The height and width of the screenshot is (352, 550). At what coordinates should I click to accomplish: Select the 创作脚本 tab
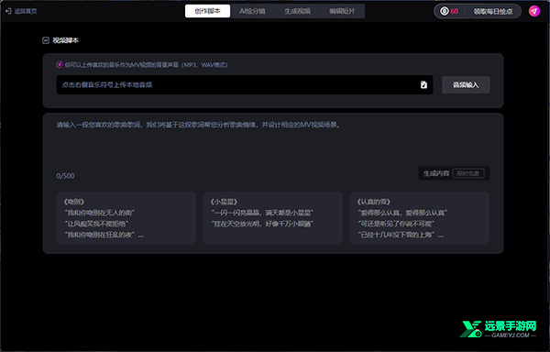(x=208, y=11)
